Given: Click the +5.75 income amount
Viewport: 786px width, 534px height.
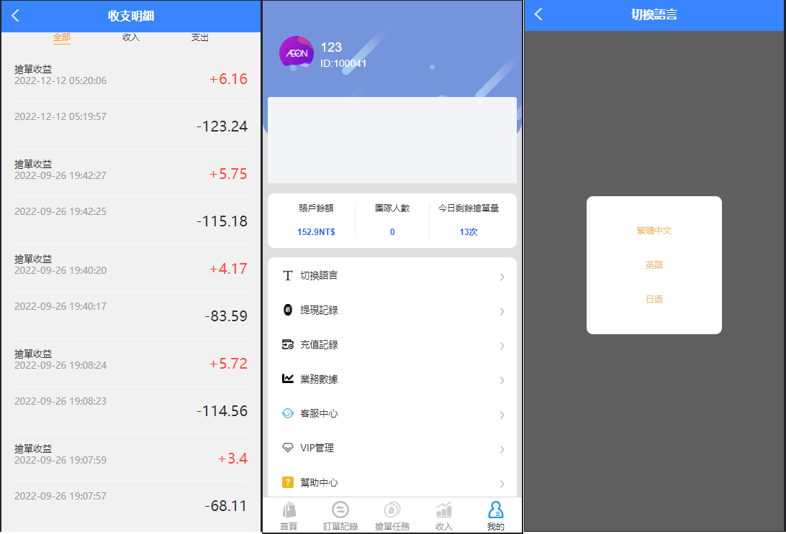Looking at the screenshot, I should pyautogui.click(x=228, y=174).
